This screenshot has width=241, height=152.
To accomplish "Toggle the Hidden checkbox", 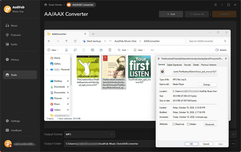I will click(188, 124).
